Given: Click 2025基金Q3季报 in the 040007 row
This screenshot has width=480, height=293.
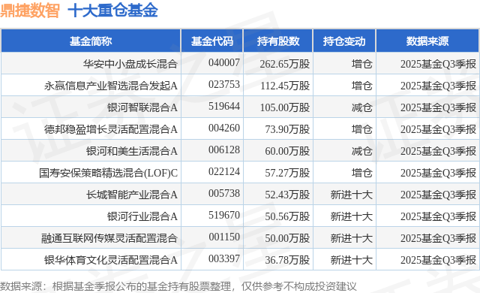Looking at the screenshot, I should (438, 64).
